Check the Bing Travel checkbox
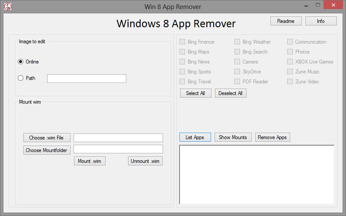The height and width of the screenshot is (216, 346). pyautogui.click(x=182, y=81)
